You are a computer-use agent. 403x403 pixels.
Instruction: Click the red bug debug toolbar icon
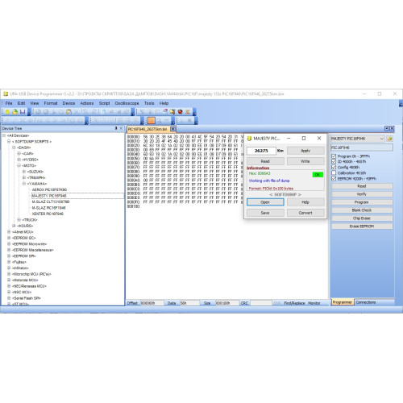(180, 112)
